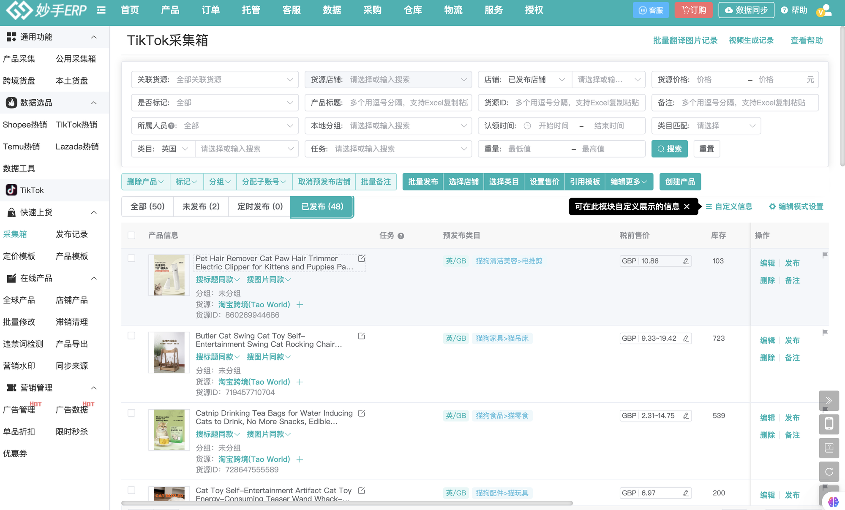Add source plus icon for 货源ID 719457710704
The image size is (845, 510).
coord(300,382)
